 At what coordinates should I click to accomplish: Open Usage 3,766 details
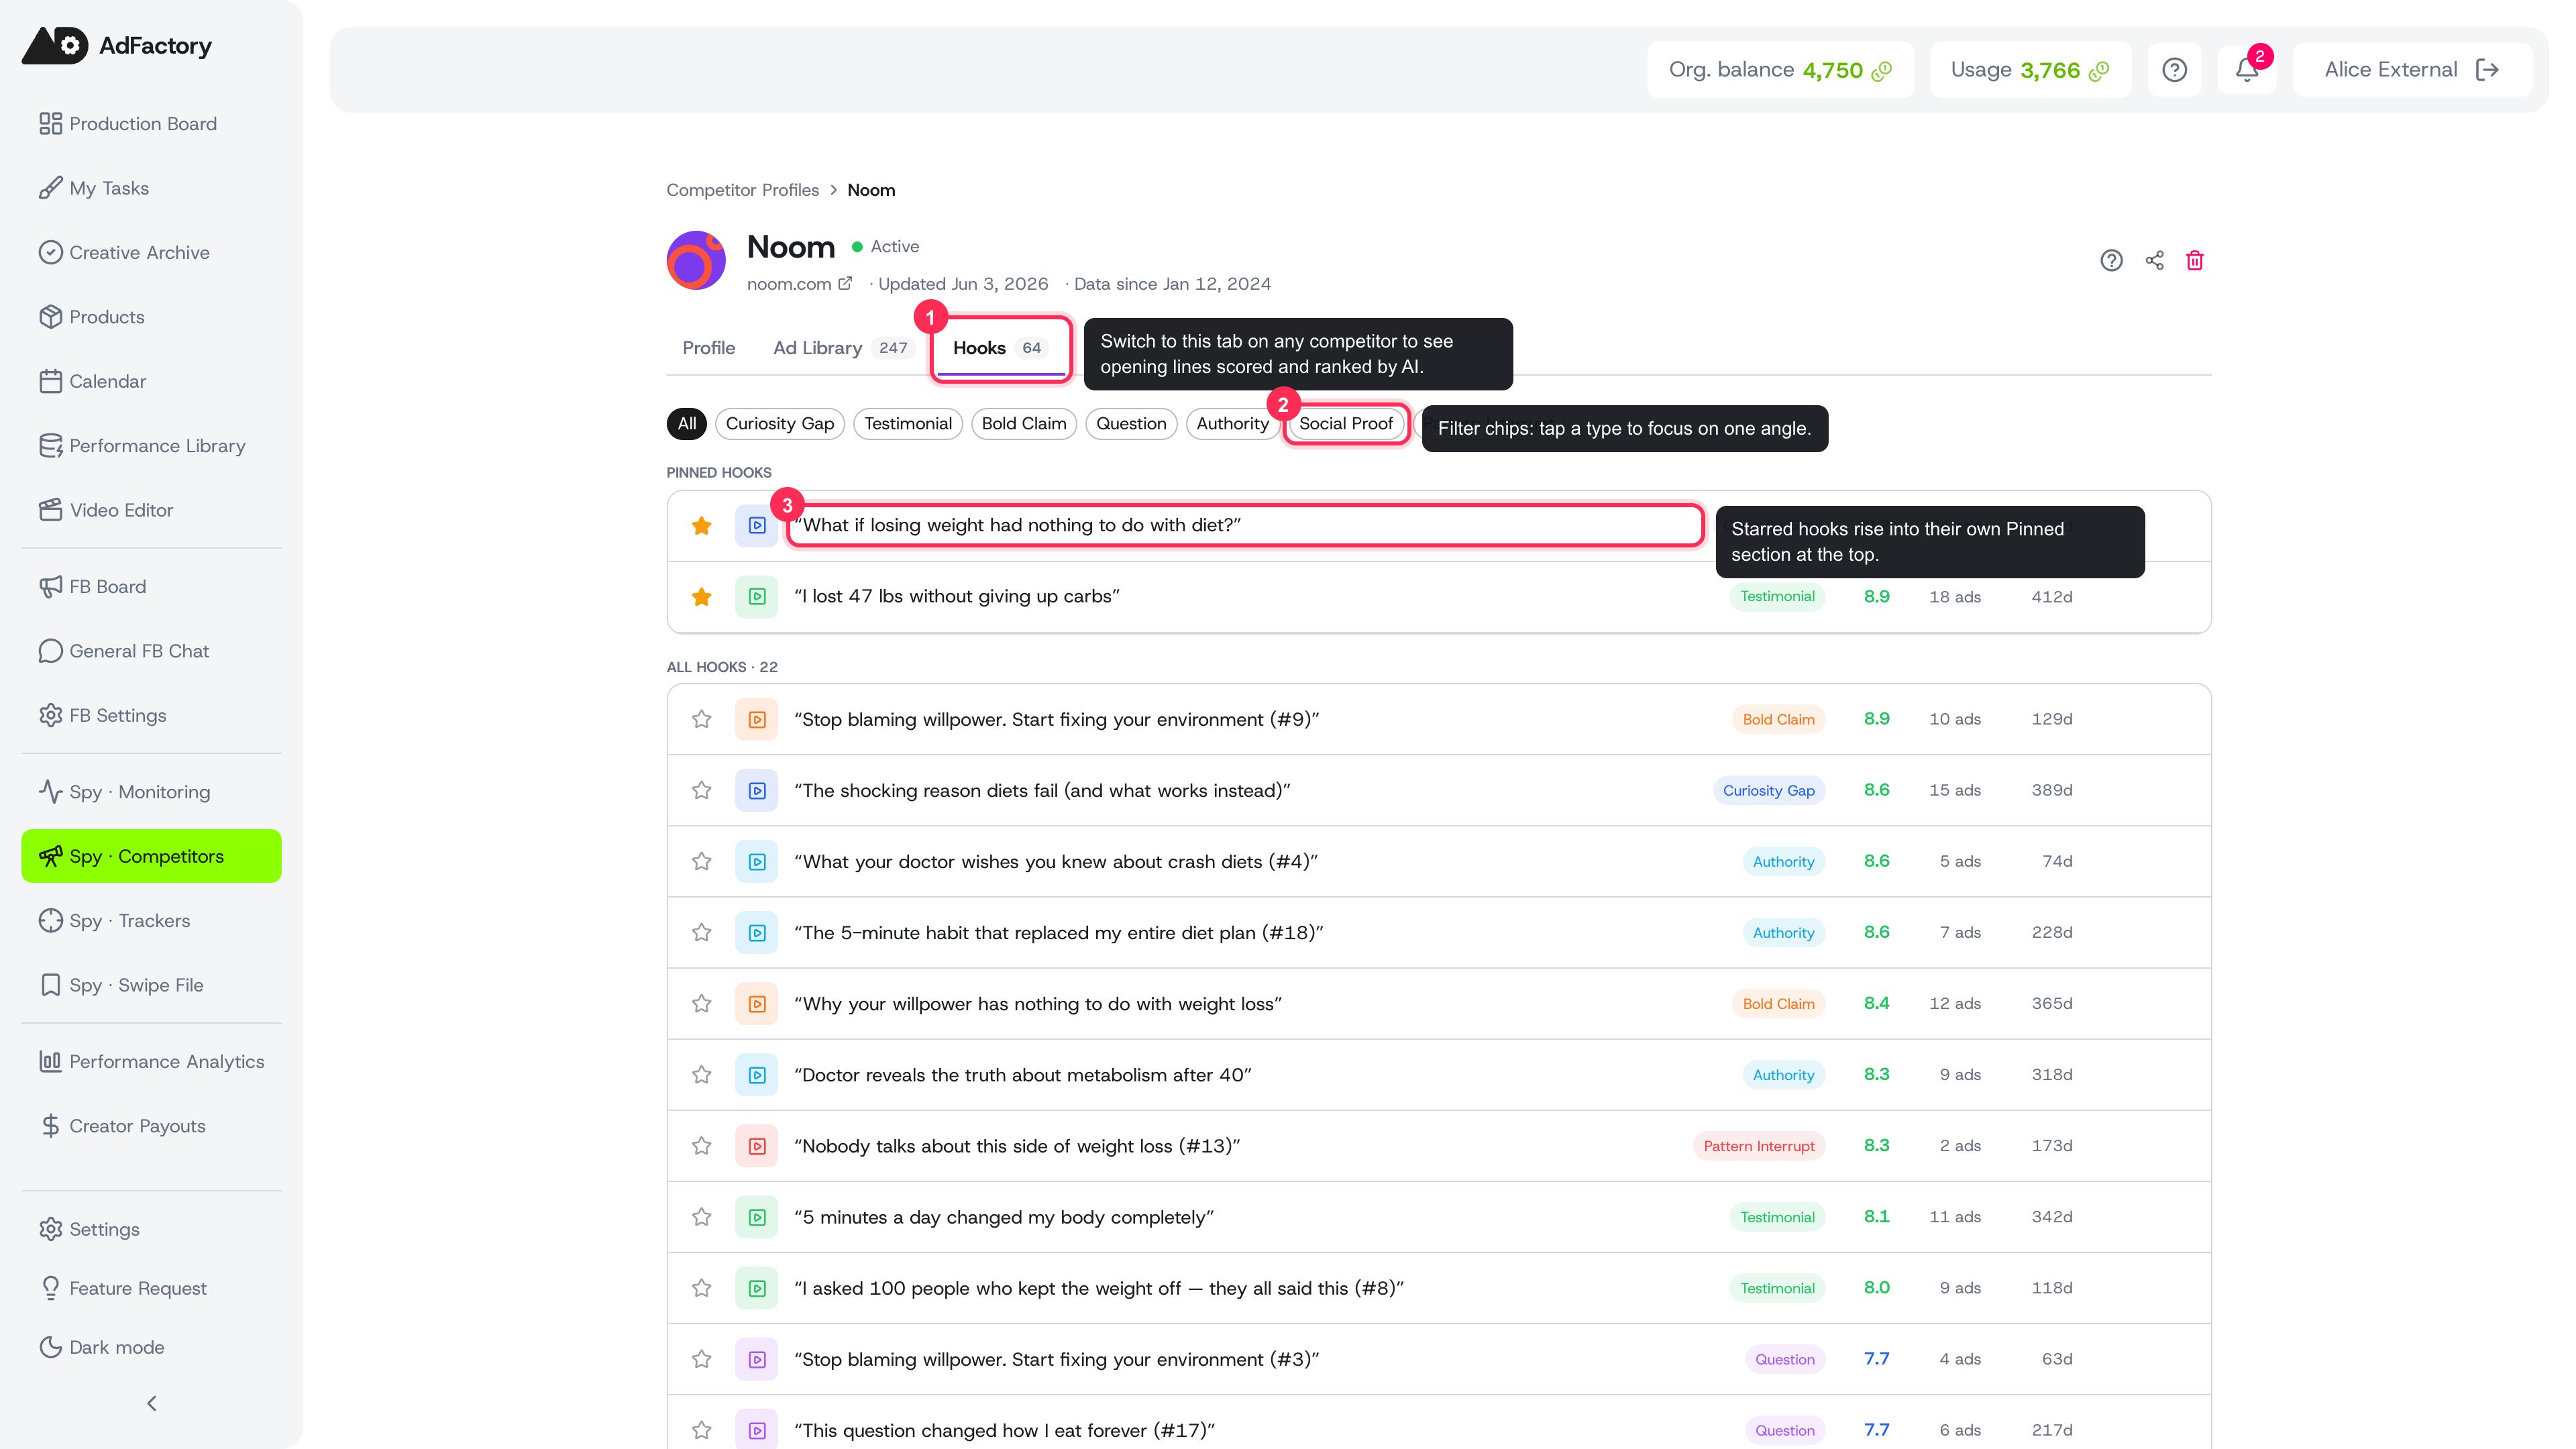coord(2030,70)
